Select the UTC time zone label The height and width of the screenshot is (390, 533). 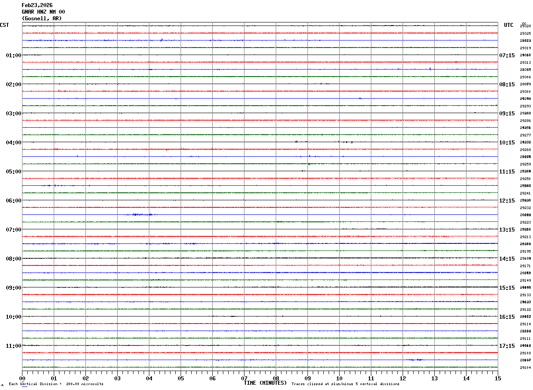point(509,25)
